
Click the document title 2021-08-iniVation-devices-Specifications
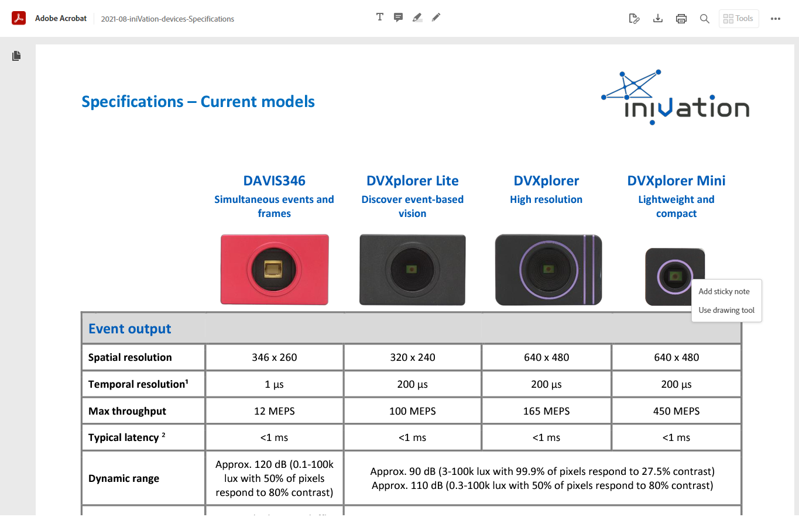(167, 19)
